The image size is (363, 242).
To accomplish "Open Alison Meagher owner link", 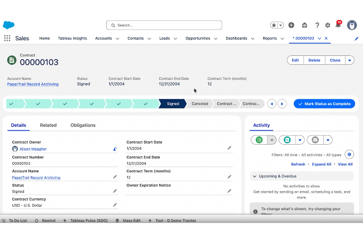I will point(33,149).
